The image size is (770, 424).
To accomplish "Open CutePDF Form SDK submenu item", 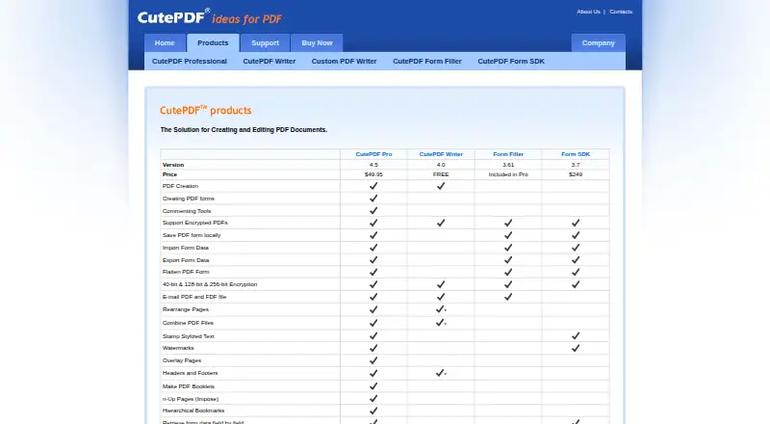I will [x=511, y=61].
